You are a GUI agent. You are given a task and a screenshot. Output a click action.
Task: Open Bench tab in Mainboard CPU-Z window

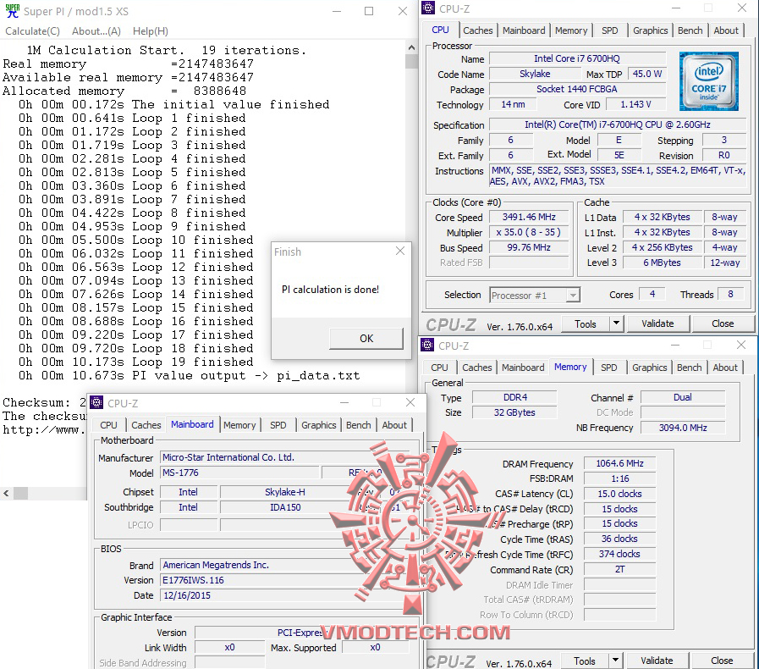click(x=358, y=425)
